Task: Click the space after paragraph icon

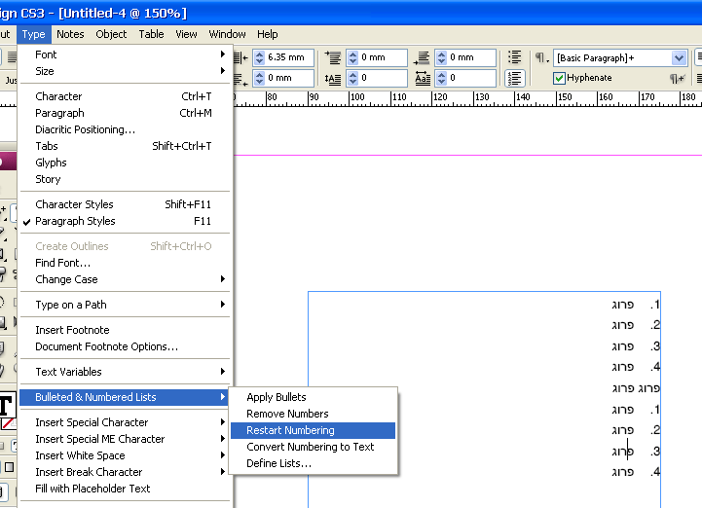Action: click(x=422, y=57)
